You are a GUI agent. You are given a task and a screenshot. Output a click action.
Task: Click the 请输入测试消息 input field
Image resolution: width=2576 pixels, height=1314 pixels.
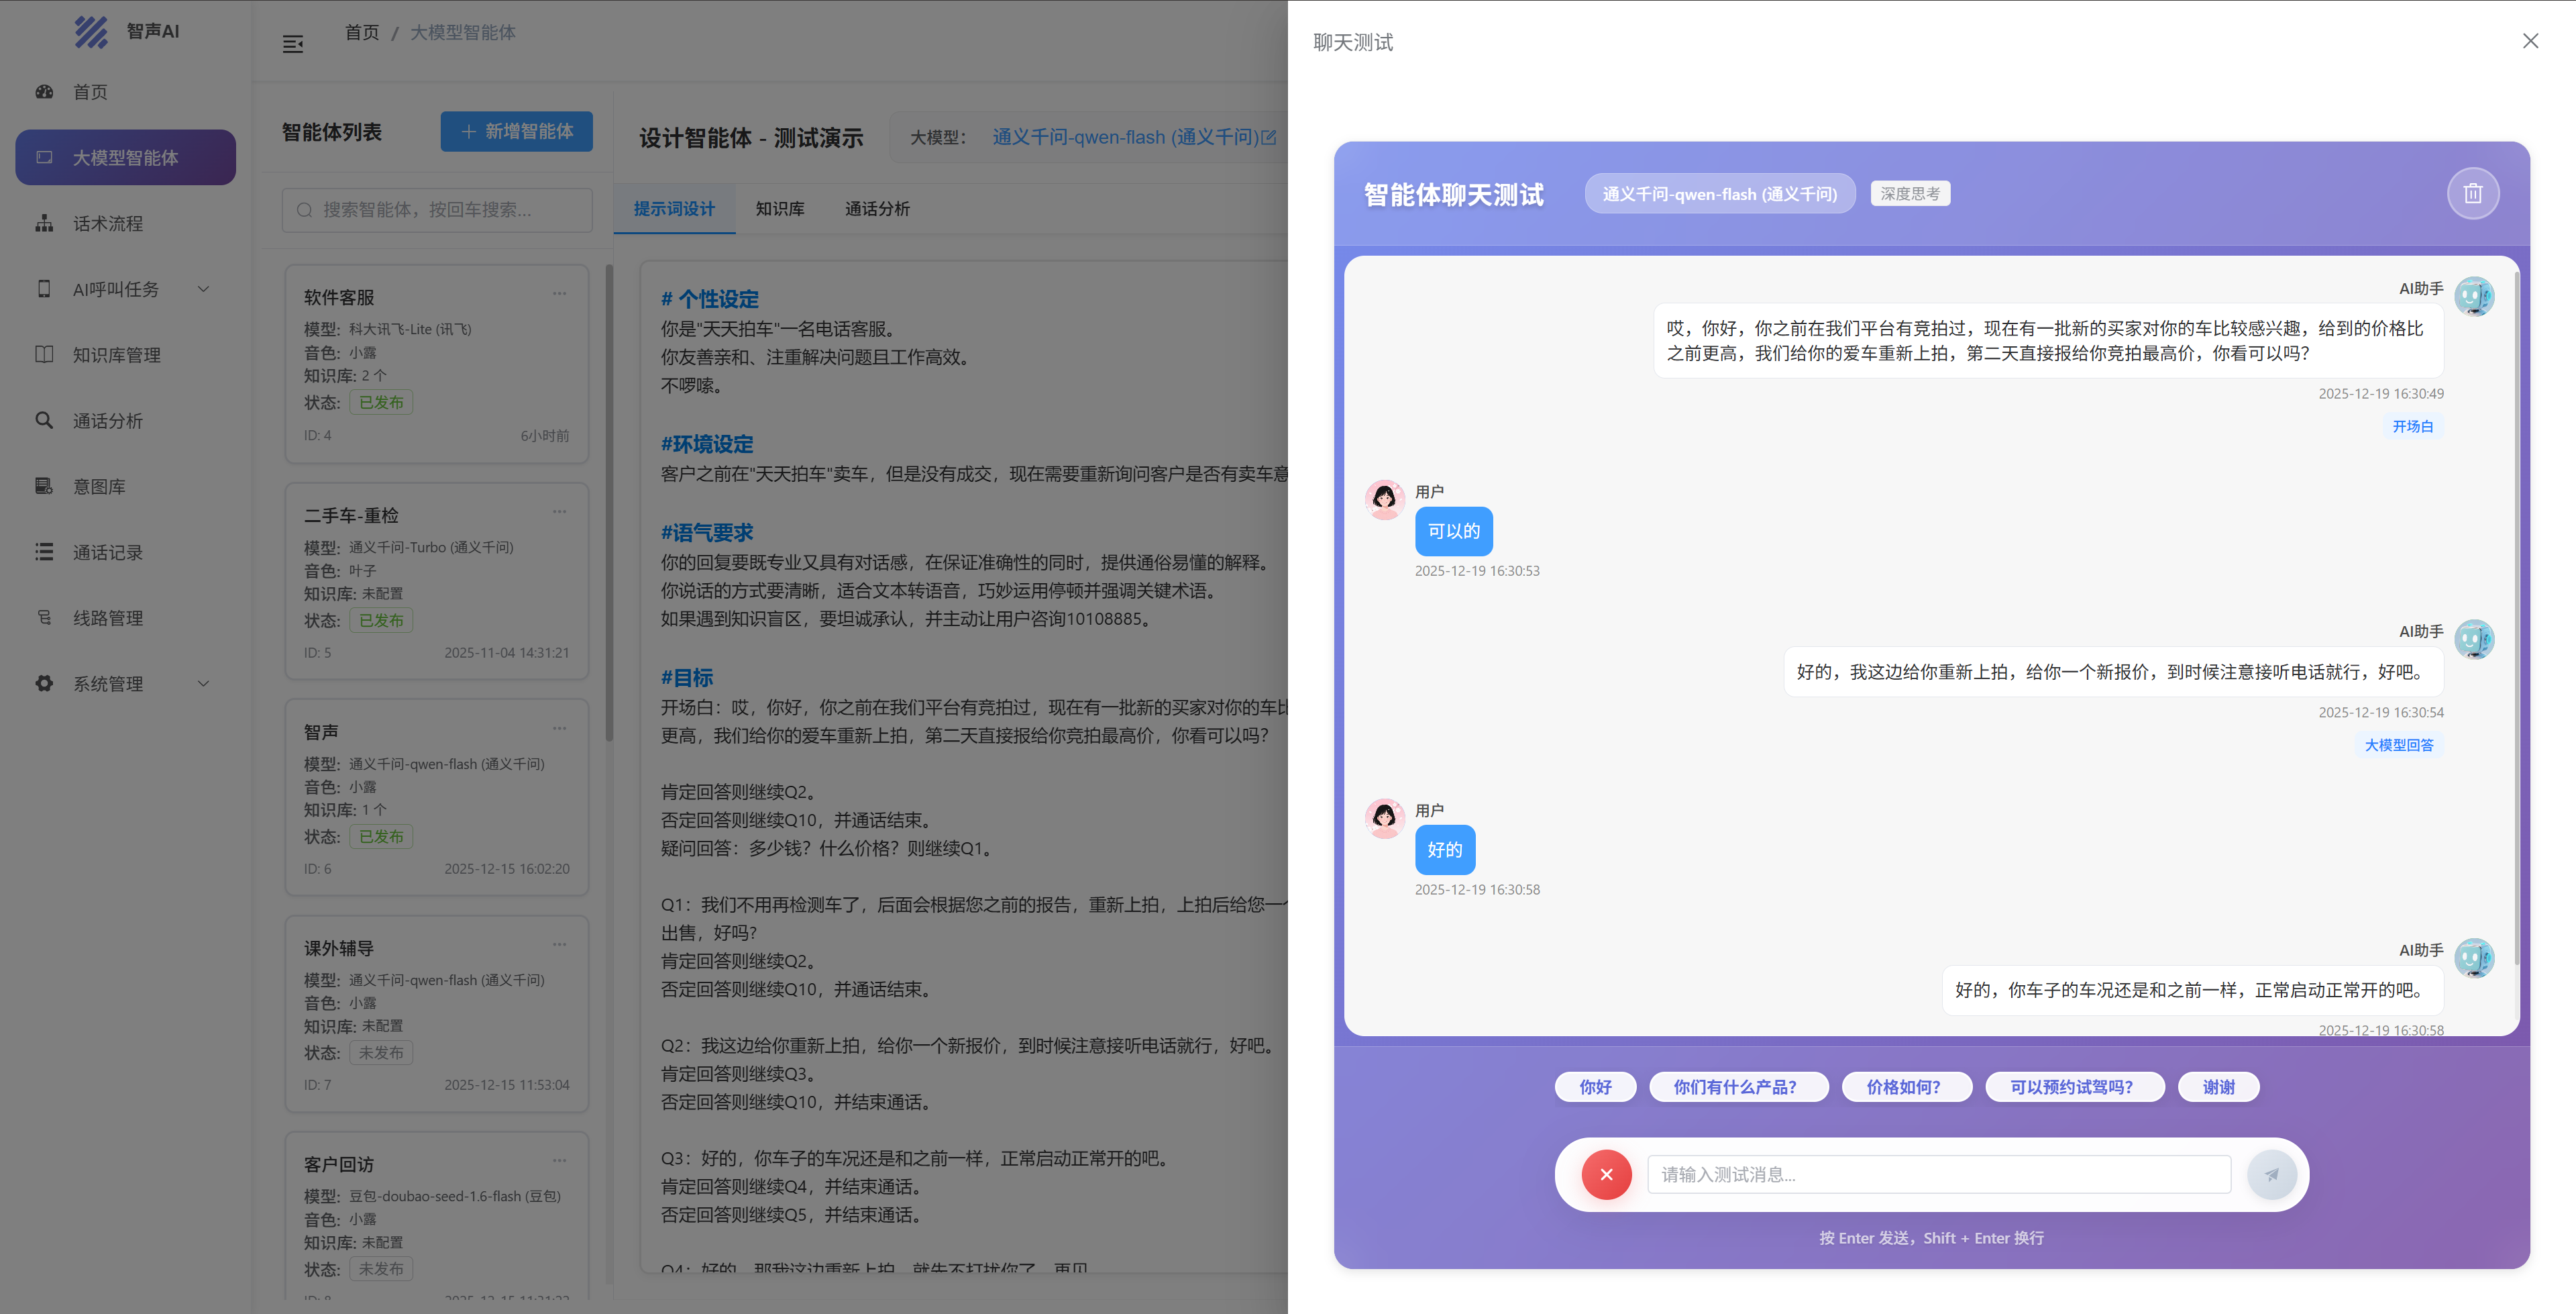[x=1938, y=1174]
